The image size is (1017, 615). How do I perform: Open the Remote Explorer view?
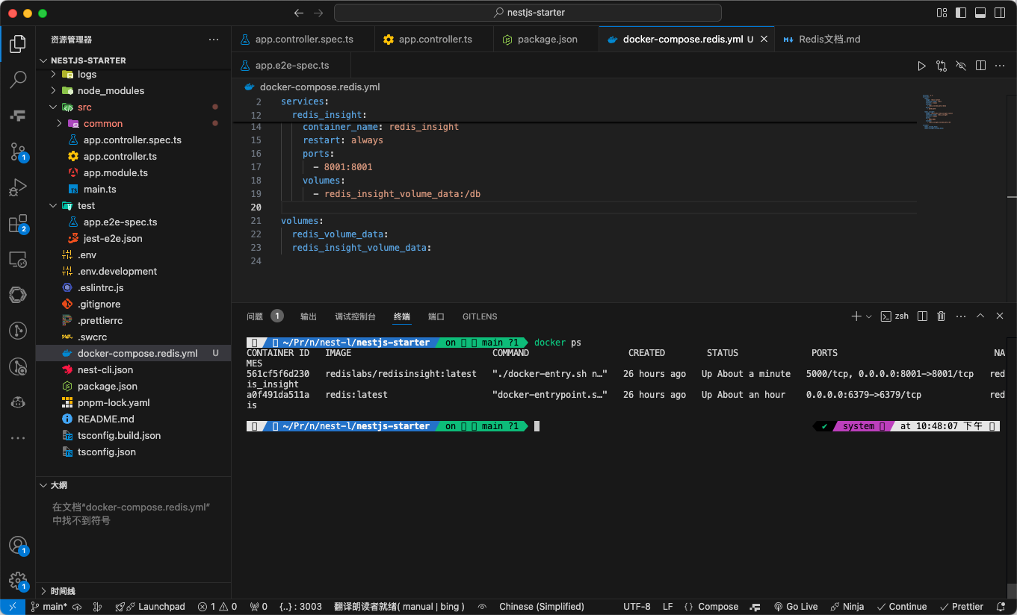point(18,259)
